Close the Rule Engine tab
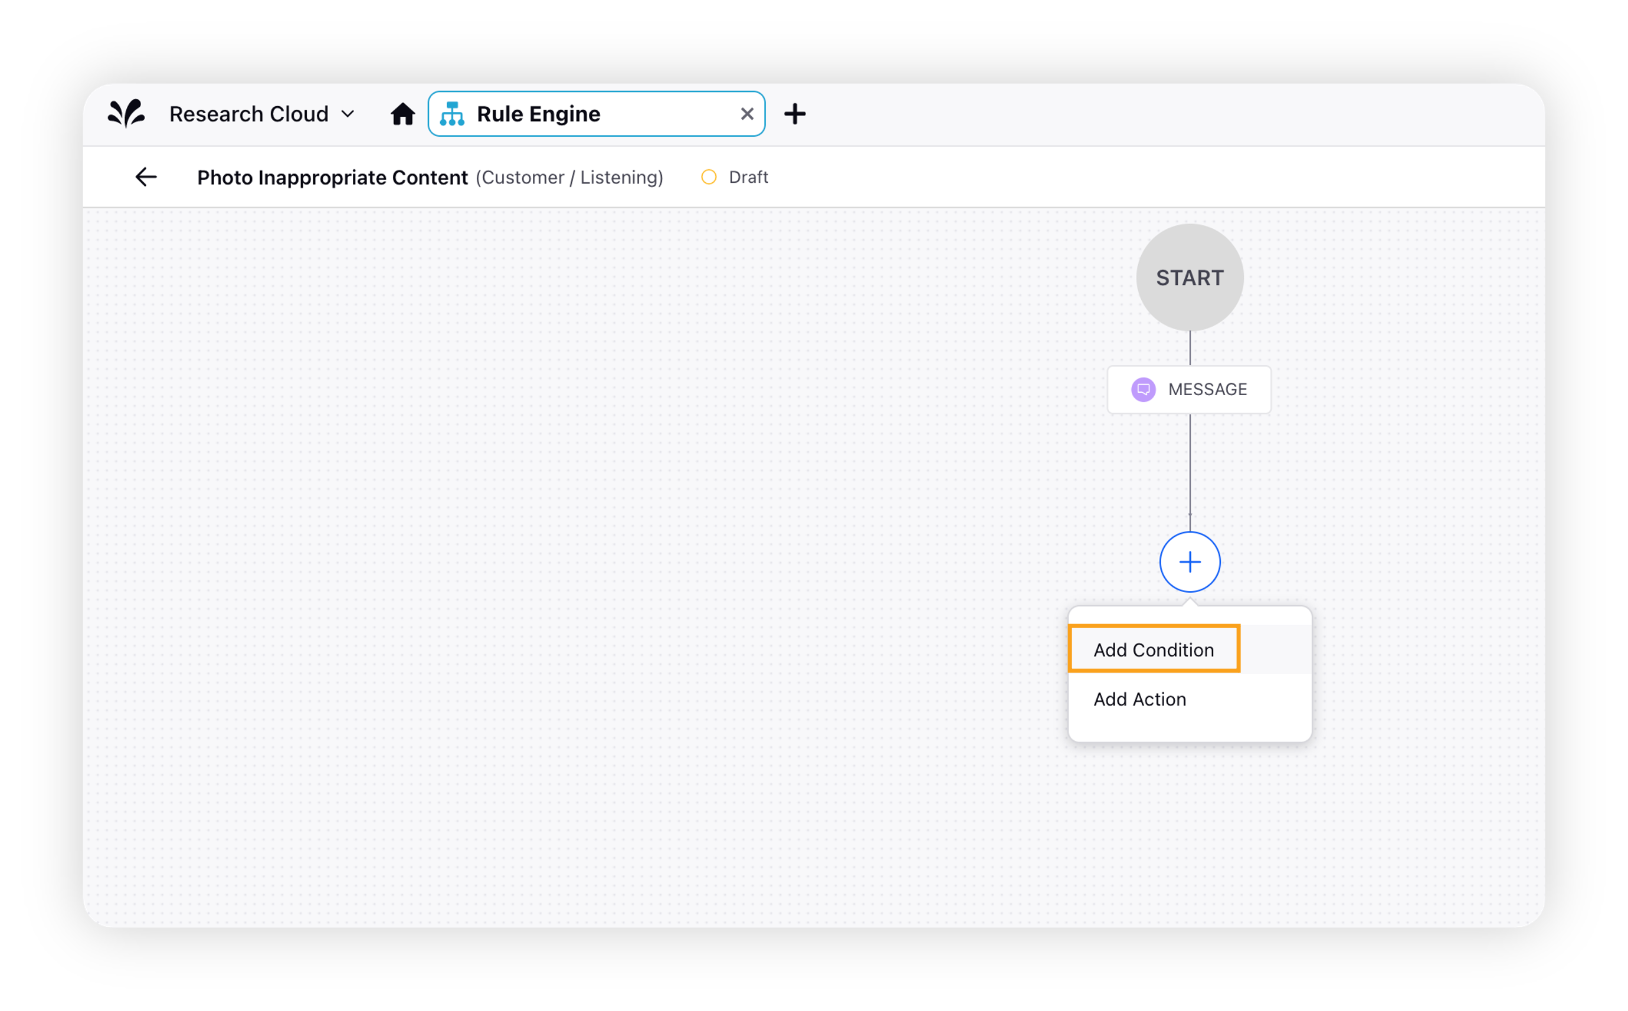1628x1011 pixels. (747, 114)
